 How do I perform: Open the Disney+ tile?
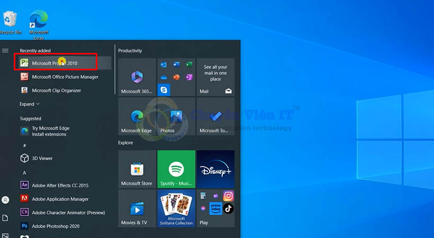(215, 169)
